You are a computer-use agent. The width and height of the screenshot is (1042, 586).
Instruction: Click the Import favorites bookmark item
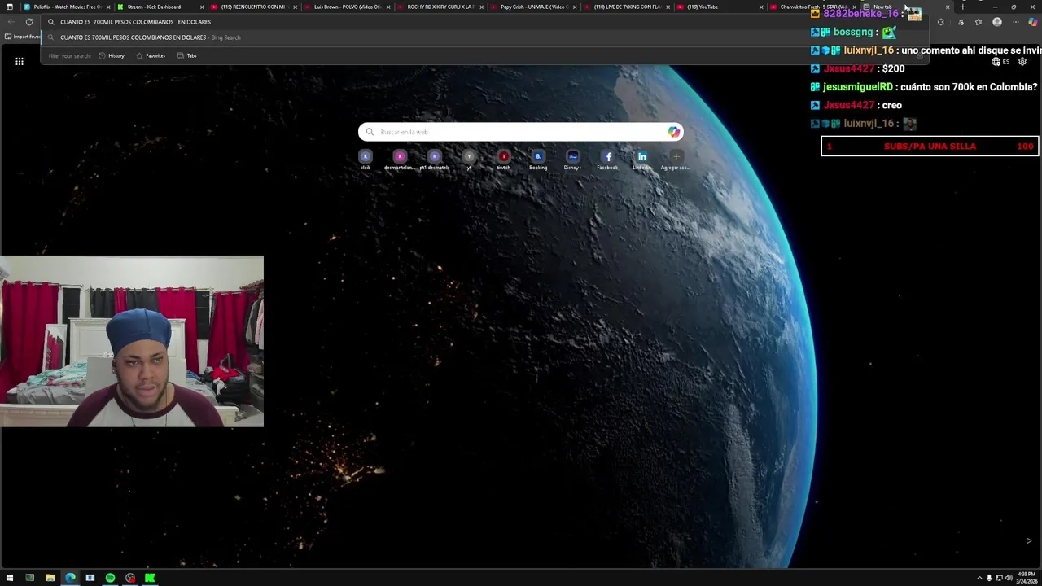[x=22, y=37]
